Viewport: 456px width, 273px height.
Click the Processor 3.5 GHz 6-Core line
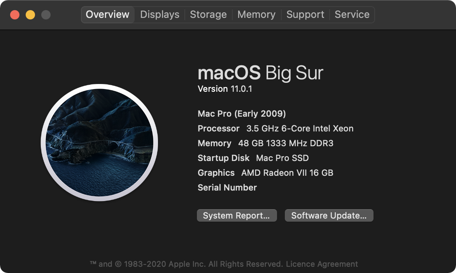(x=275, y=128)
